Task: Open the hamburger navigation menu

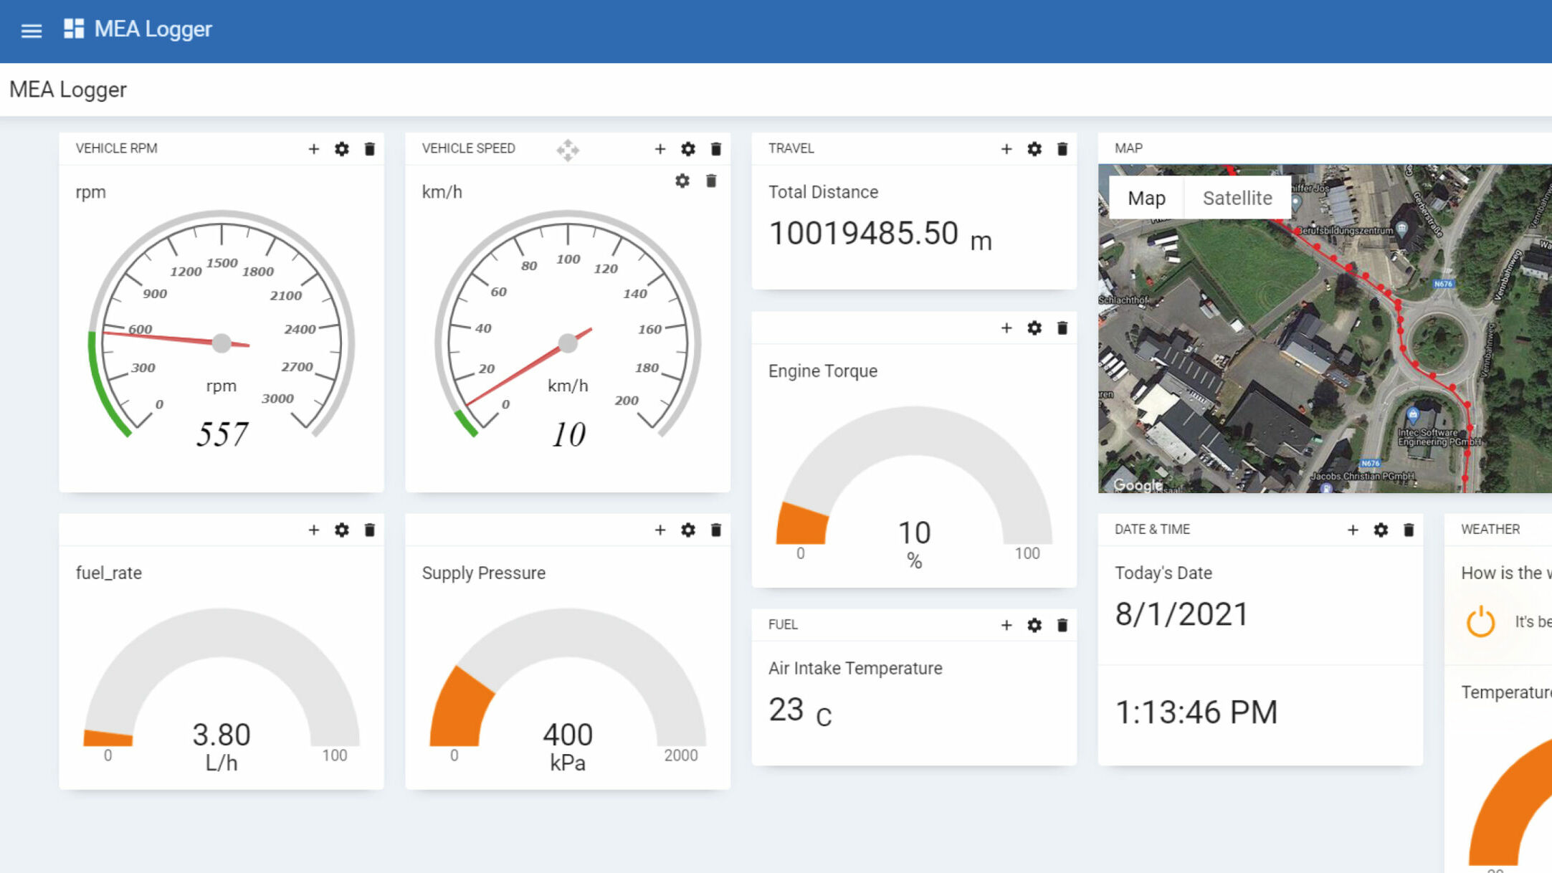Action: click(x=31, y=30)
